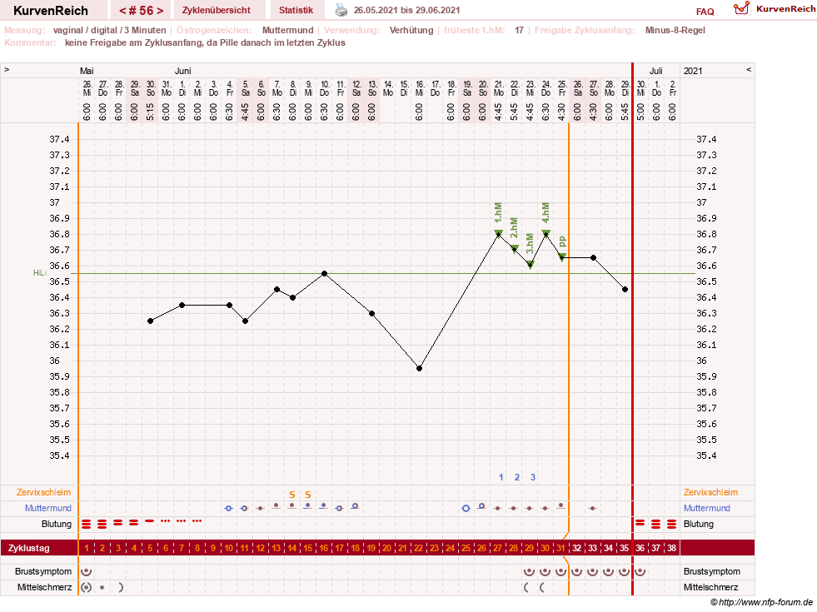The height and width of the screenshot is (612, 817).
Task: Click the 4.hM green triangle marker
Action: (546, 233)
